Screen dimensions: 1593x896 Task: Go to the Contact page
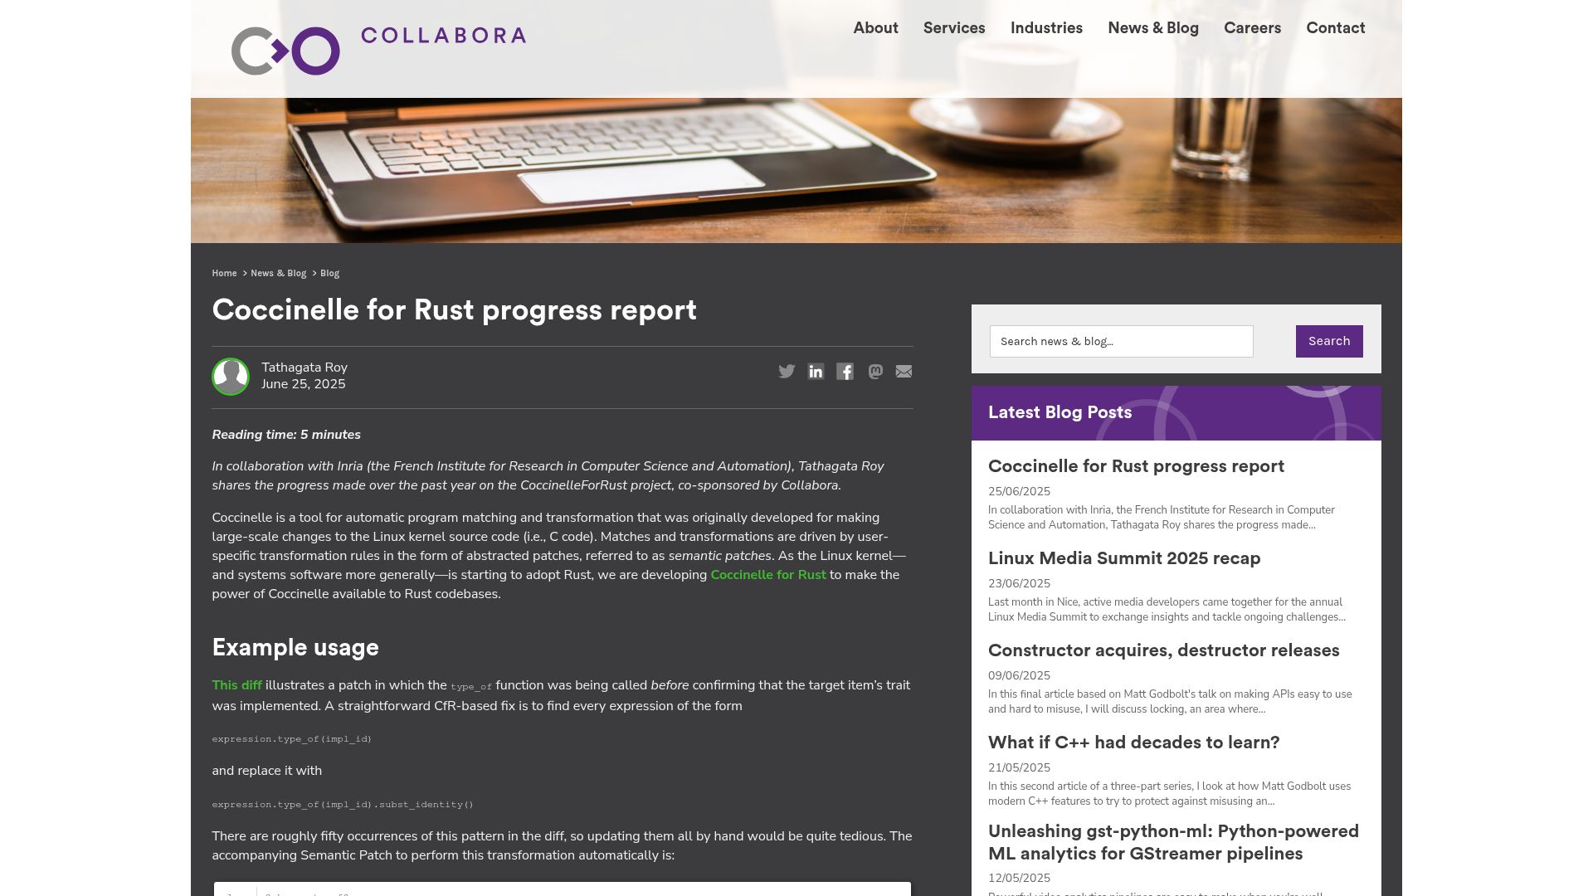tap(1335, 28)
